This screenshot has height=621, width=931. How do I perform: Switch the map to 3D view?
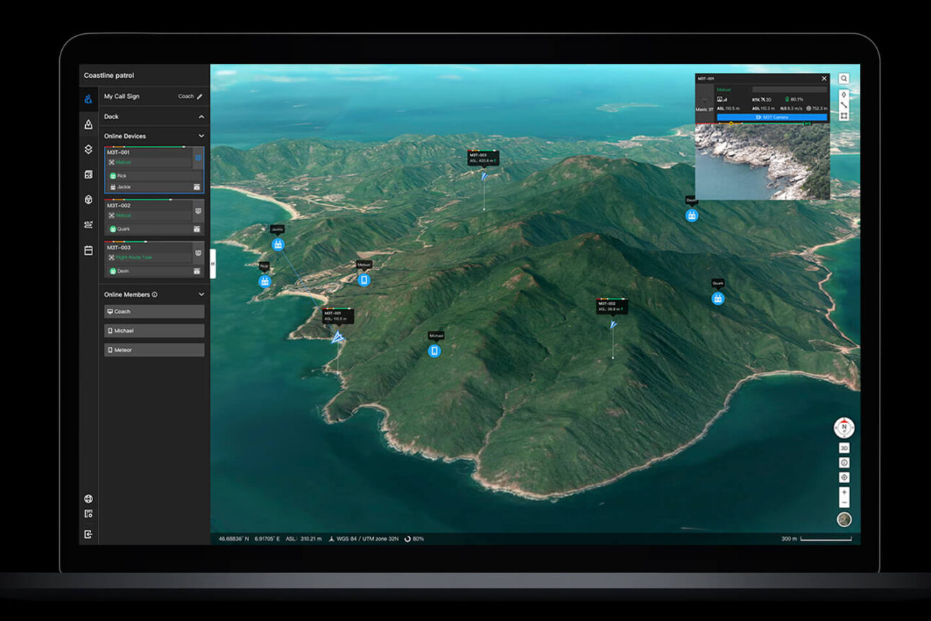pos(843,448)
